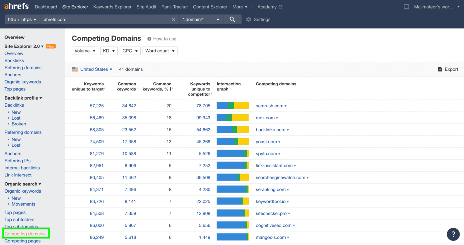Click the How to use link
Screen dimensions: 464x245
(x=165, y=39)
